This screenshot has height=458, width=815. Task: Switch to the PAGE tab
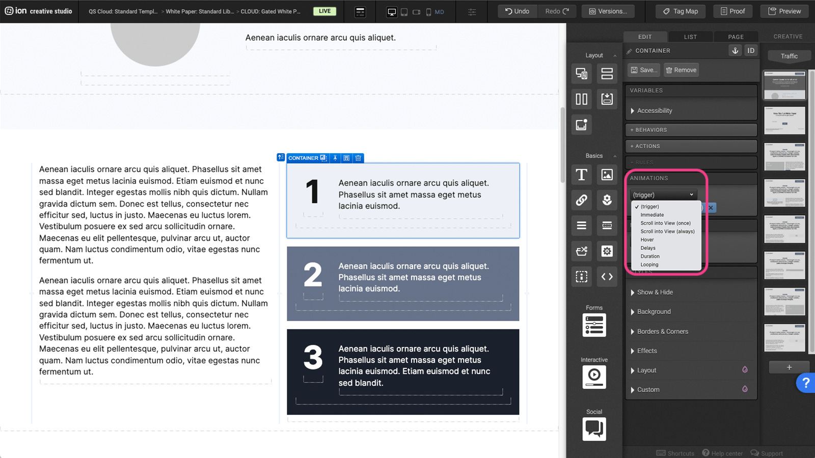tap(736, 37)
